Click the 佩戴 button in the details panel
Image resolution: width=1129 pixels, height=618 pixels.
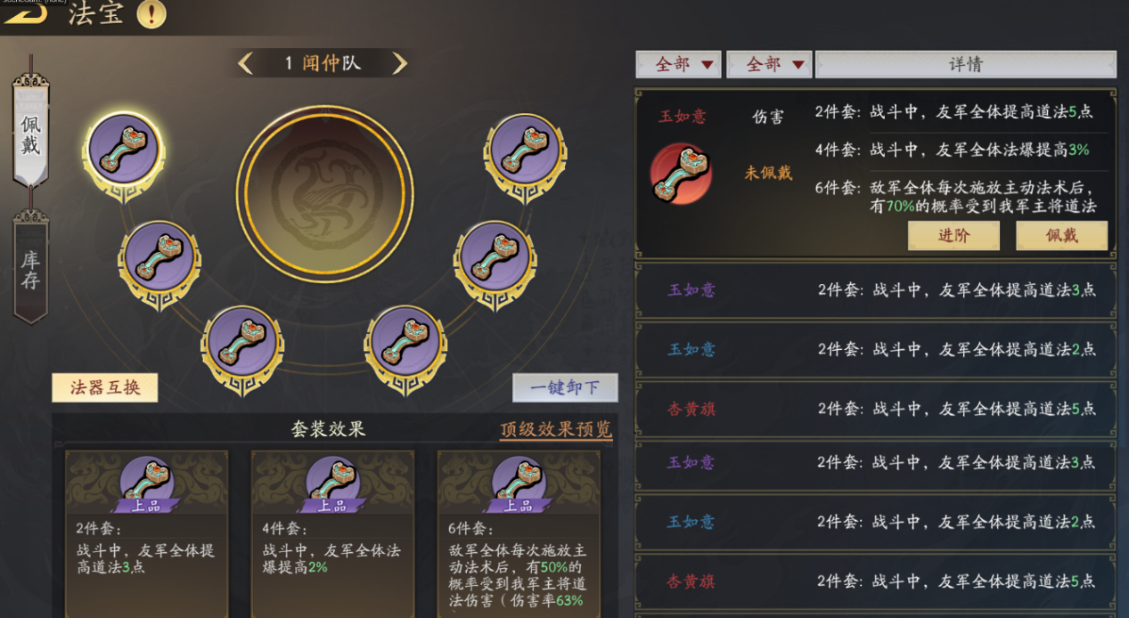(x=1061, y=236)
